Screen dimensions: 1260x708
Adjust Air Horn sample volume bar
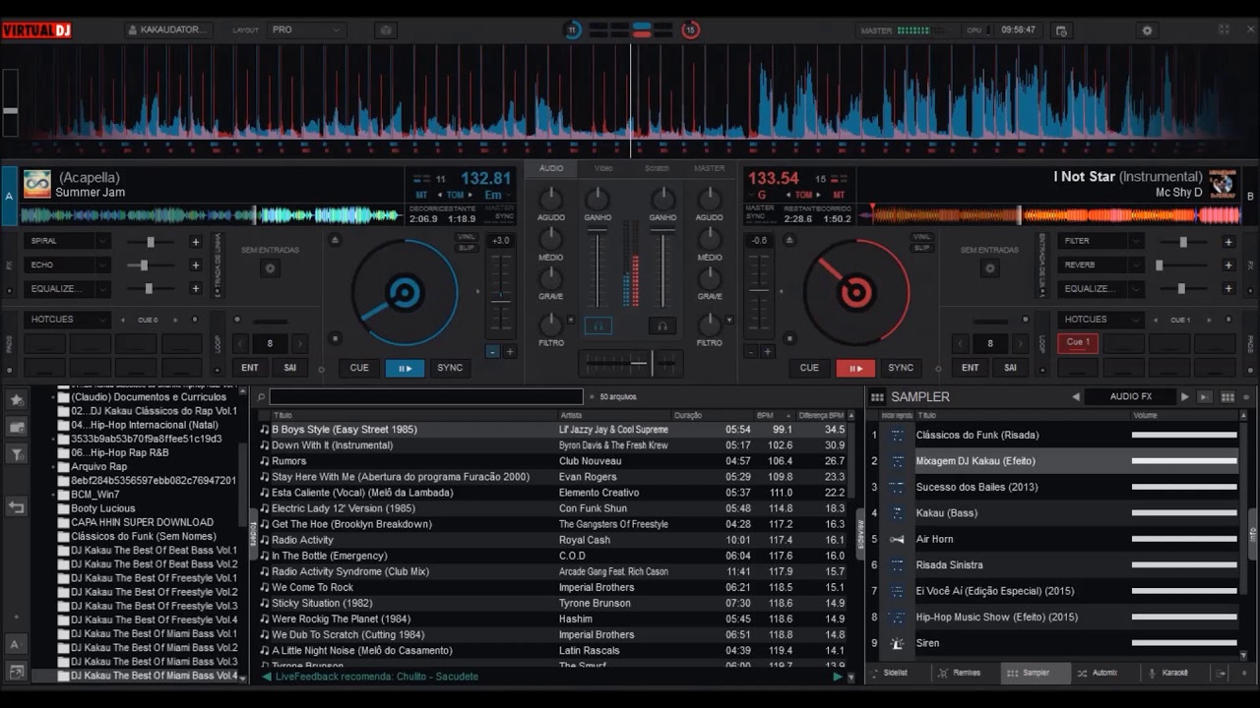[x=1184, y=539]
